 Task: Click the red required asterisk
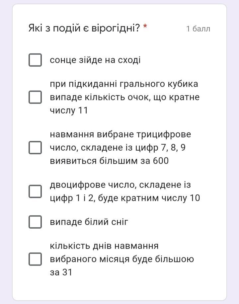point(145,27)
